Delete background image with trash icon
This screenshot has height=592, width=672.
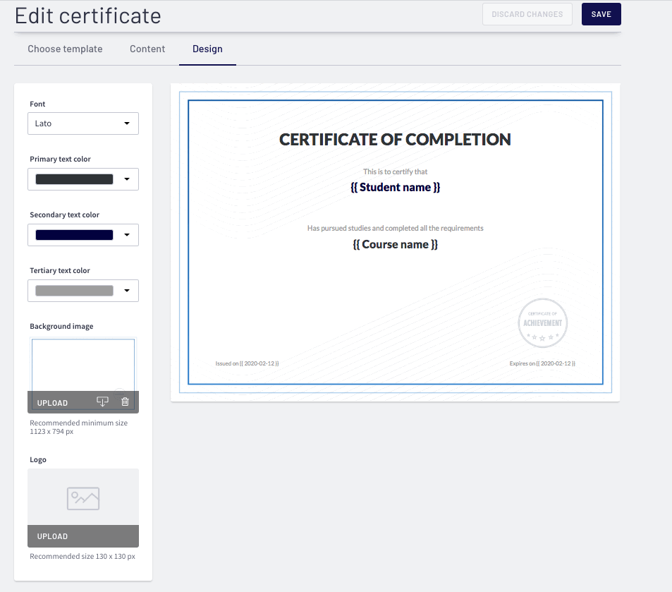click(125, 401)
